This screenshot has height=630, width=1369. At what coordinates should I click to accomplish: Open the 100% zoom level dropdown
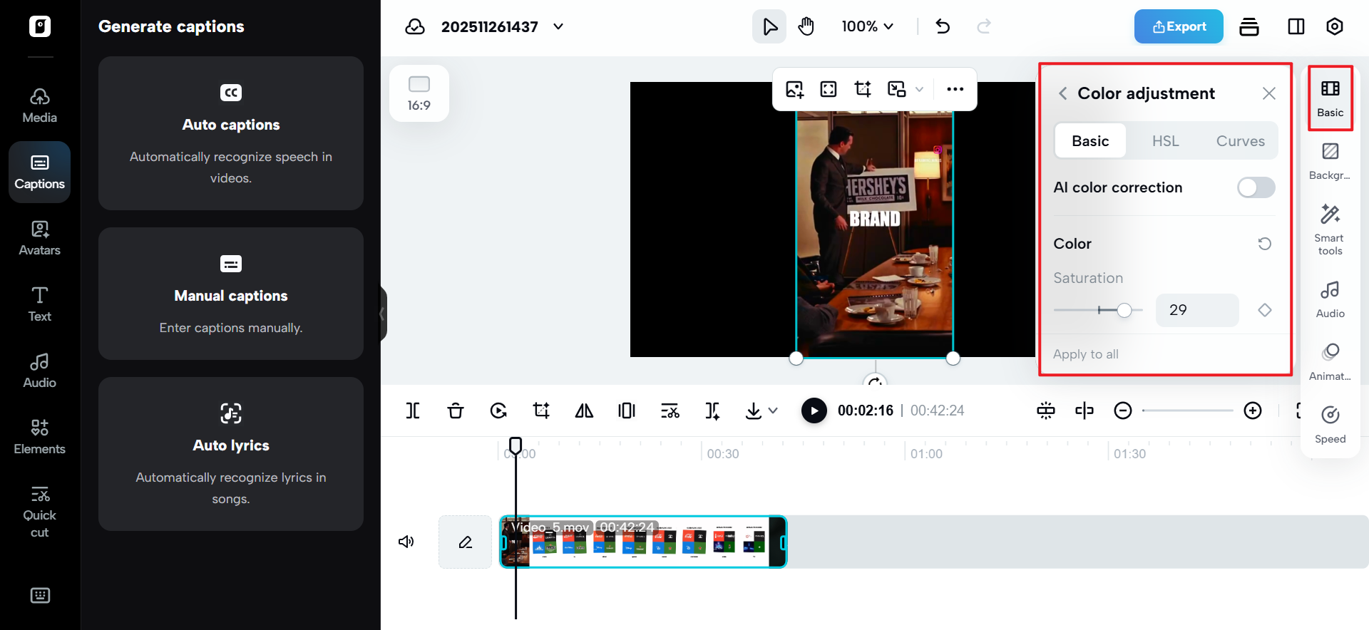[x=867, y=26]
